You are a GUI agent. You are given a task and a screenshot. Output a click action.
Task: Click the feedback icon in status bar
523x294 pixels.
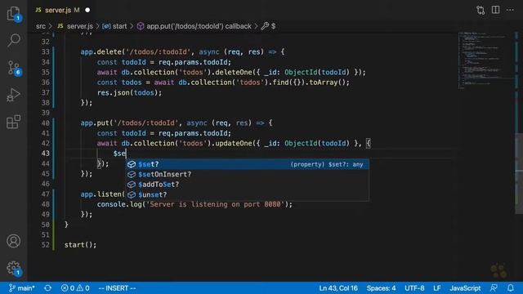(x=494, y=288)
